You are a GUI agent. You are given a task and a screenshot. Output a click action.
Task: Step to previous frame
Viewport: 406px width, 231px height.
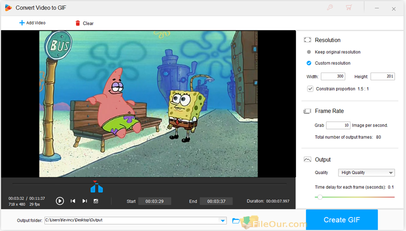pyautogui.click(x=73, y=201)
